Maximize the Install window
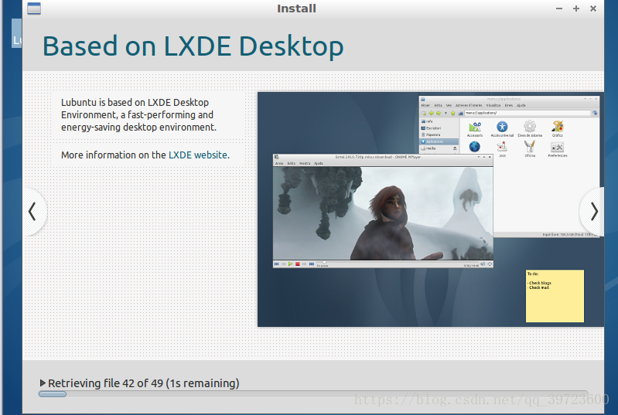Screen dimensions: 618x415 (x=575, y=9)
